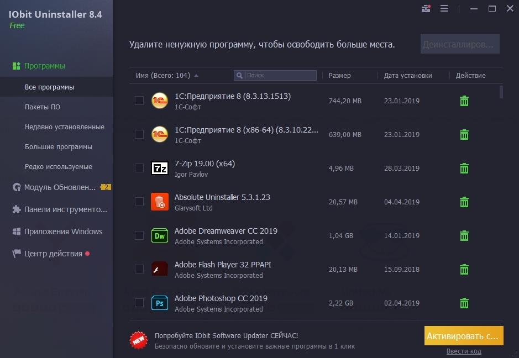Click the Модуль Обновлен... refresh icon

click(17, 187)
